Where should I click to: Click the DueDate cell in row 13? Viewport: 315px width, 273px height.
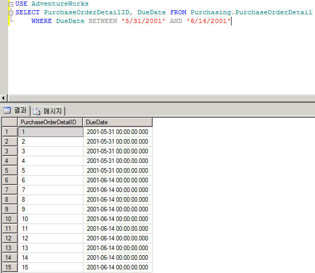coord(118,248)
